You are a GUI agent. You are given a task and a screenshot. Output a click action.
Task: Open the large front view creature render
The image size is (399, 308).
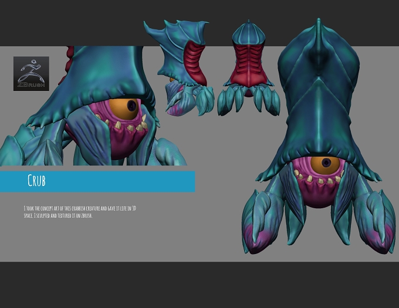319,136
